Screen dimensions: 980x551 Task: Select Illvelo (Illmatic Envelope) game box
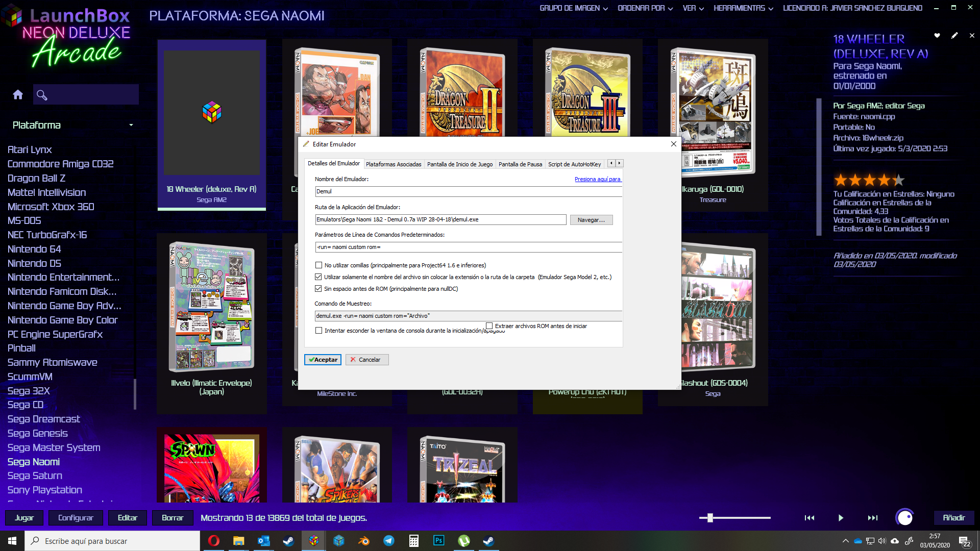(x=212, y=323)
